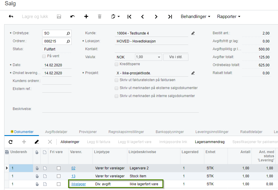Go to the first record

coord(129,17)
